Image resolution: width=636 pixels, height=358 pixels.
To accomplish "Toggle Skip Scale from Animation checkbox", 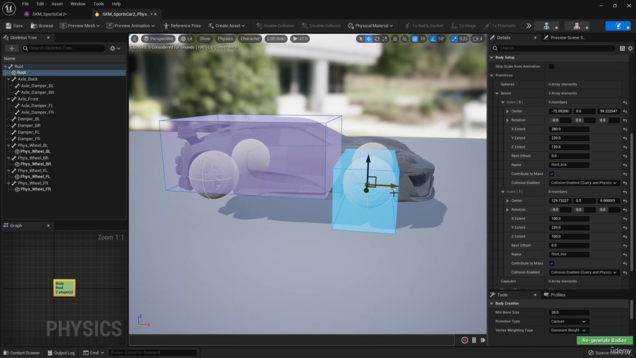I will (552, 67).
